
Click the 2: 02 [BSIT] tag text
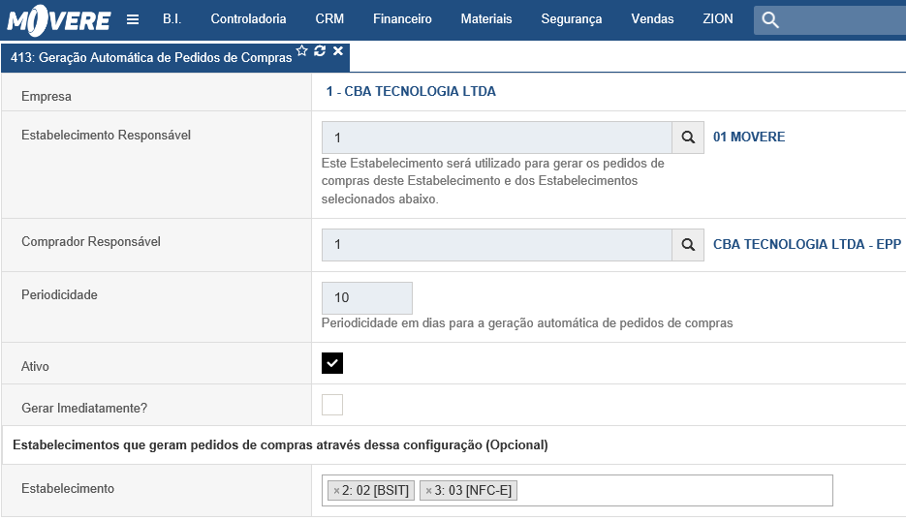pos(375,491)
